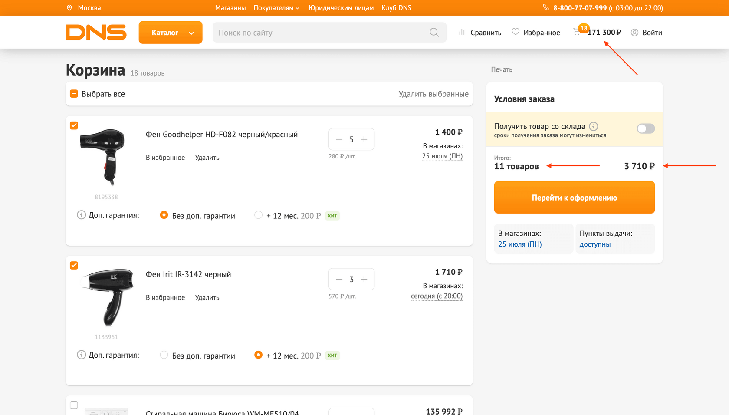Click Удалить выбранные
The width and height of the screenshot is (729, 415).
(433, 94)
